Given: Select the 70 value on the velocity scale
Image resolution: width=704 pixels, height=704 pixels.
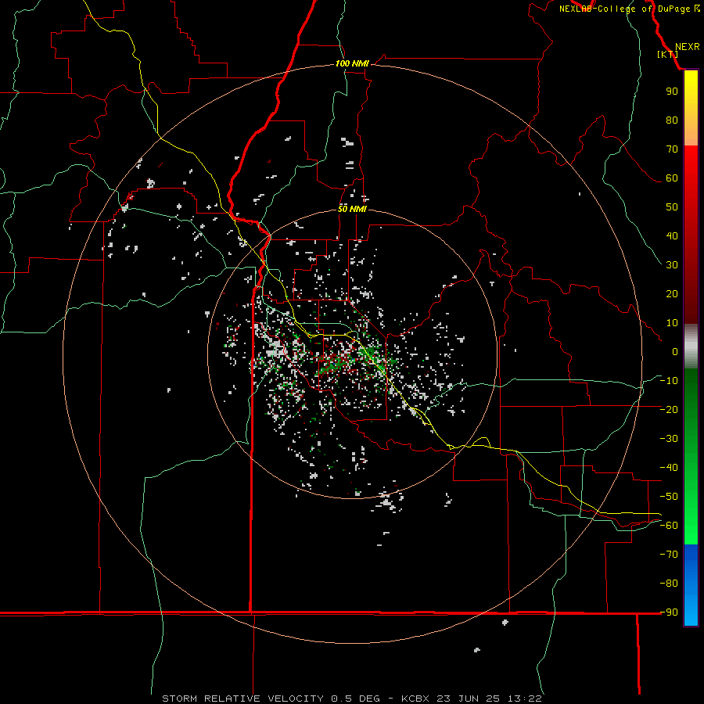Looking at the screenshot, I should 672,149.
